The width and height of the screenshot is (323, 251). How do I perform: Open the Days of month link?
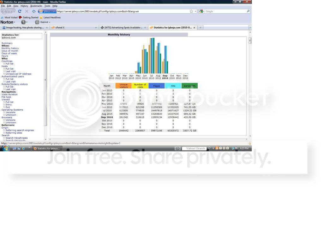10,51
